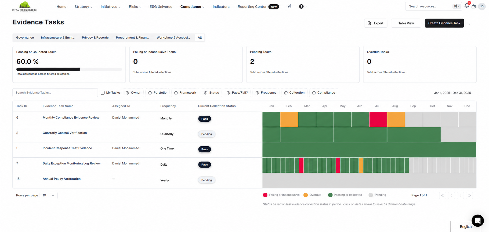Open the Rows per page dropdown
The image size is (489, 232).
coord(49,195)
